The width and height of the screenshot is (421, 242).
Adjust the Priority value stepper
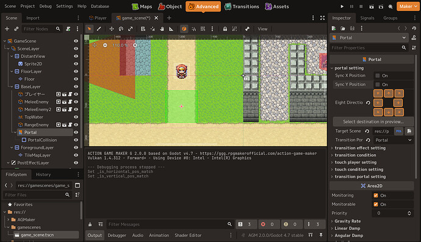pos(409,213)
